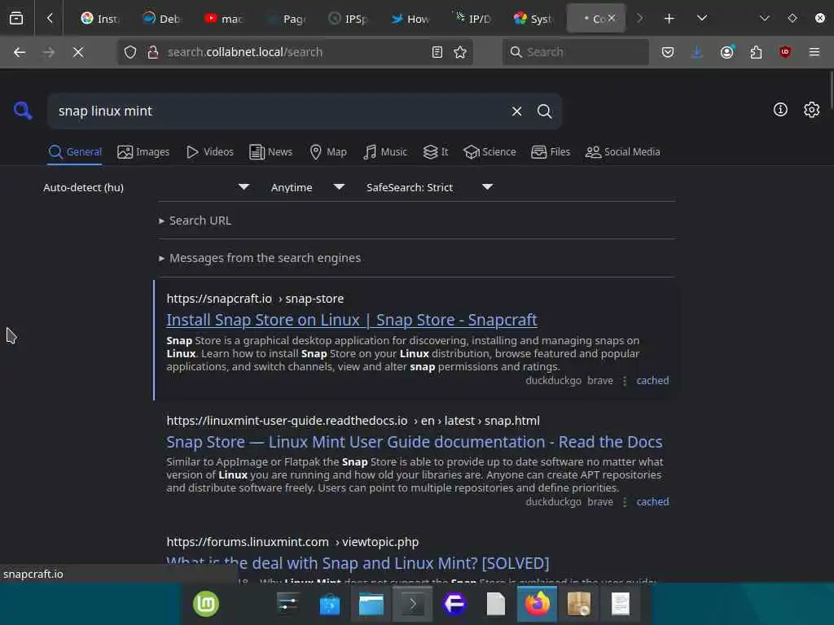Switch to the It search category

click(x=436, y=152)
